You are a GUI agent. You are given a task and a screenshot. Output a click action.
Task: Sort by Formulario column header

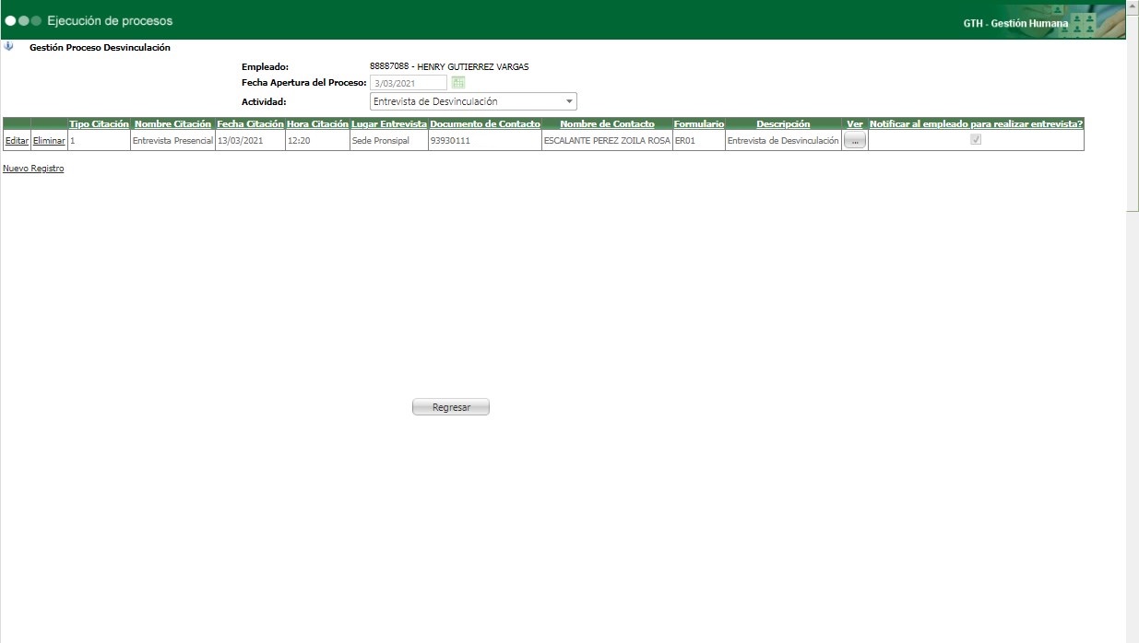[x=699, y=123]
